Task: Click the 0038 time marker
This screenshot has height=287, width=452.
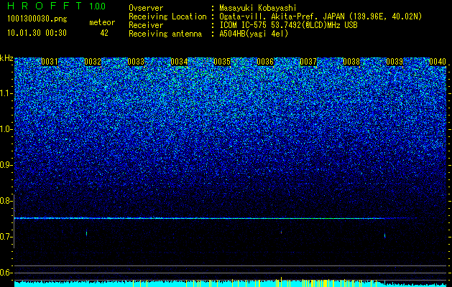Action: pos(351,62)
